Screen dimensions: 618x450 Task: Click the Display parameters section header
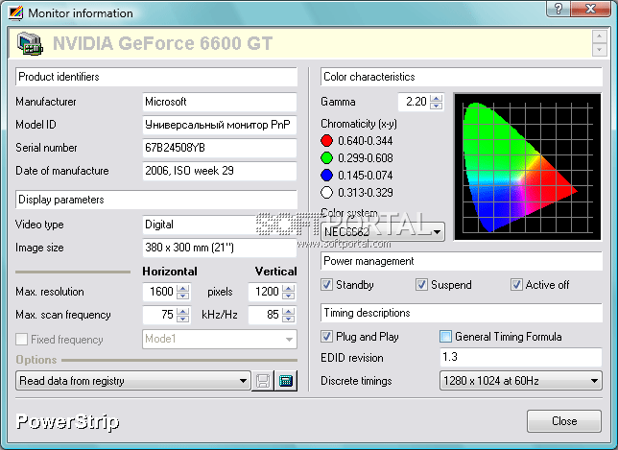pyautogui.click(x=156, y=200)
